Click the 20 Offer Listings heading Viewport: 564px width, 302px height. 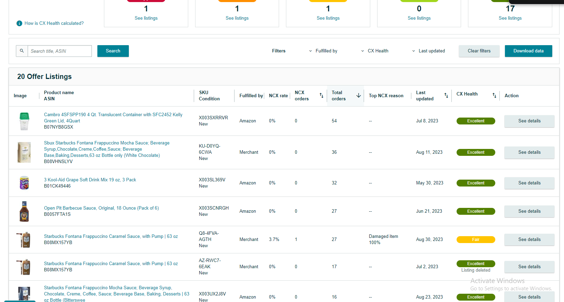pyautogui.click(x=45, y=77)
